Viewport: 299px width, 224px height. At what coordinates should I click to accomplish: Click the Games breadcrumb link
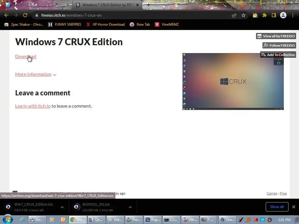point(272,193)
